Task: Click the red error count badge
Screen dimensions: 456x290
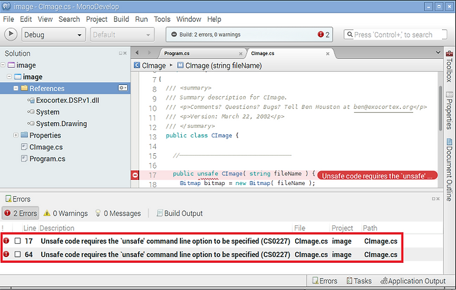Action: tap(320, 34)
